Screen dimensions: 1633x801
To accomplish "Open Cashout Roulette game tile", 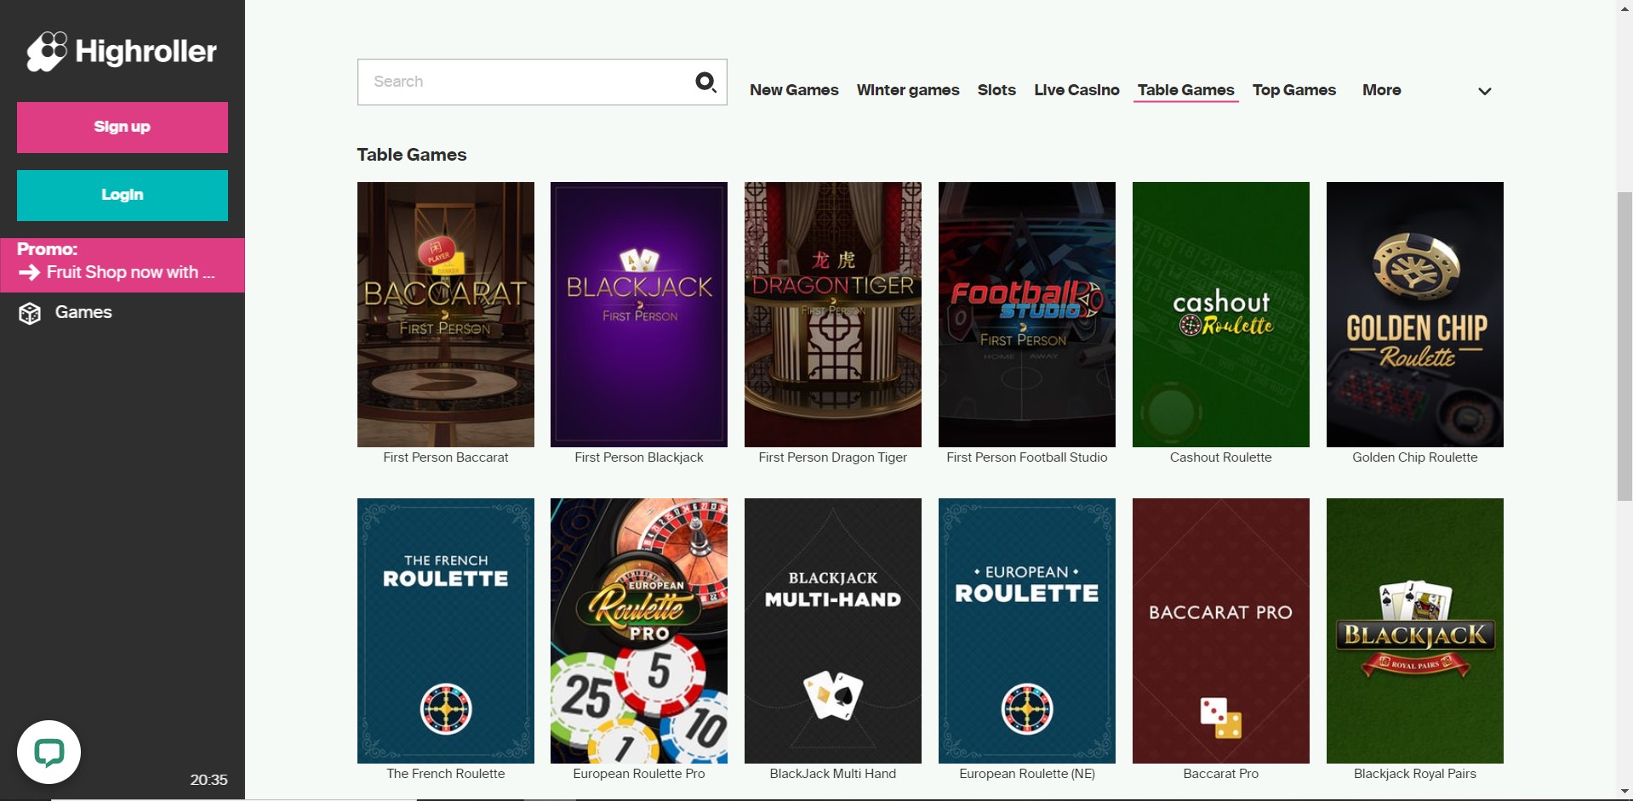I will tap(1220, 315).
